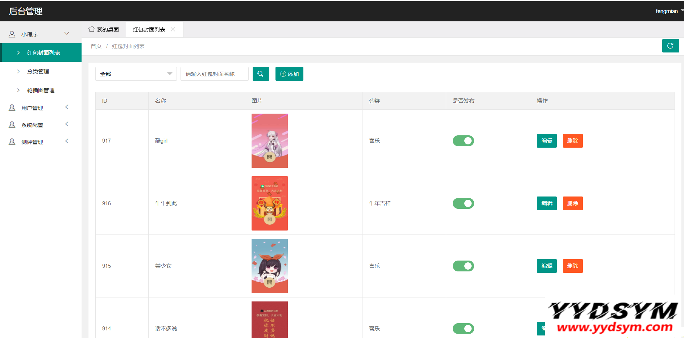Click the 测评管理 person icon
The image size is (684, 338).
click(x=12, y=142)
